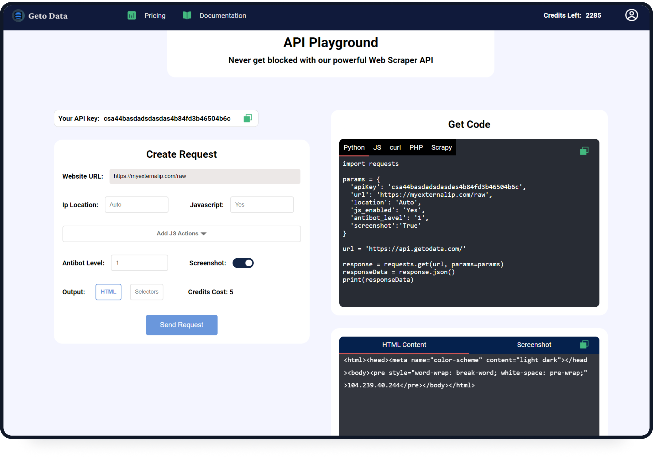Click the 'location': 'Auto' code line

click(386, 203)
